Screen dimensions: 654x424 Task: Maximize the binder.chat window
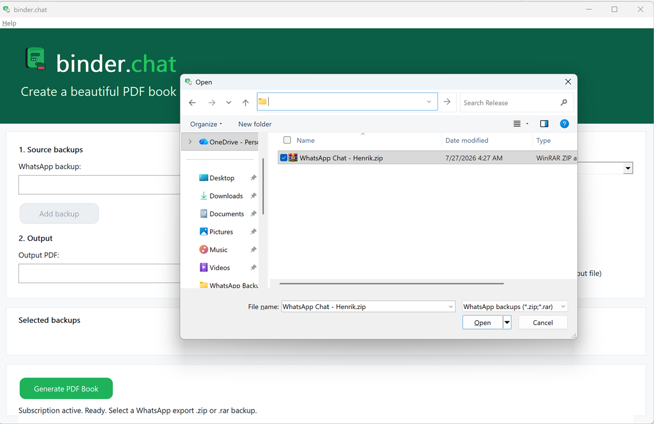tap(614, 9)
